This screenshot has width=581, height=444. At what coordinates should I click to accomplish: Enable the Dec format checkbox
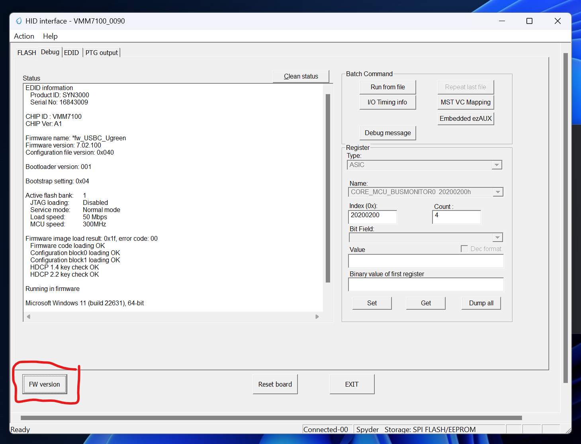(464, 249)
